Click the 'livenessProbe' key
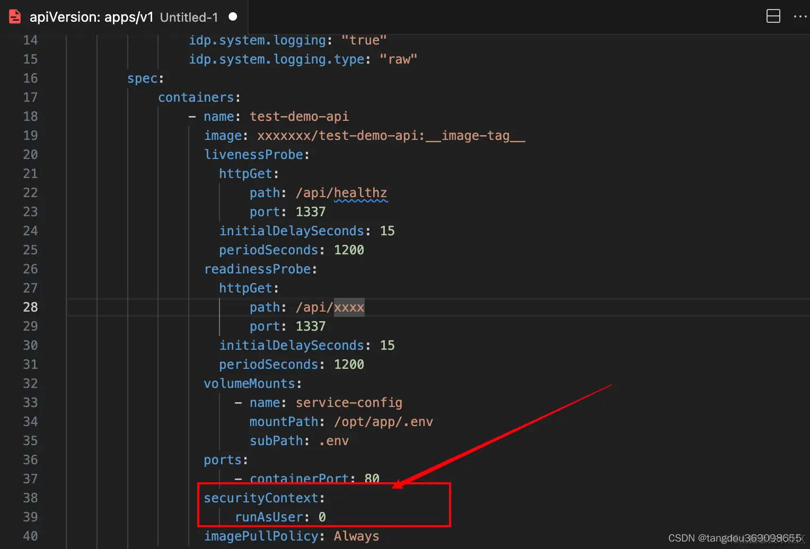 tap(253, 155)
